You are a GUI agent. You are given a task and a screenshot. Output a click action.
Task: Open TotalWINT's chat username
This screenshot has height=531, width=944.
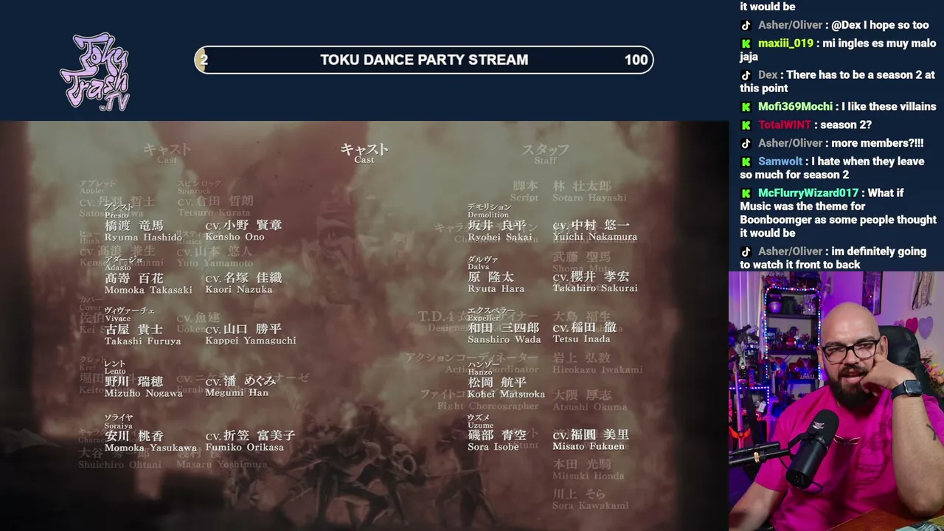785,125
